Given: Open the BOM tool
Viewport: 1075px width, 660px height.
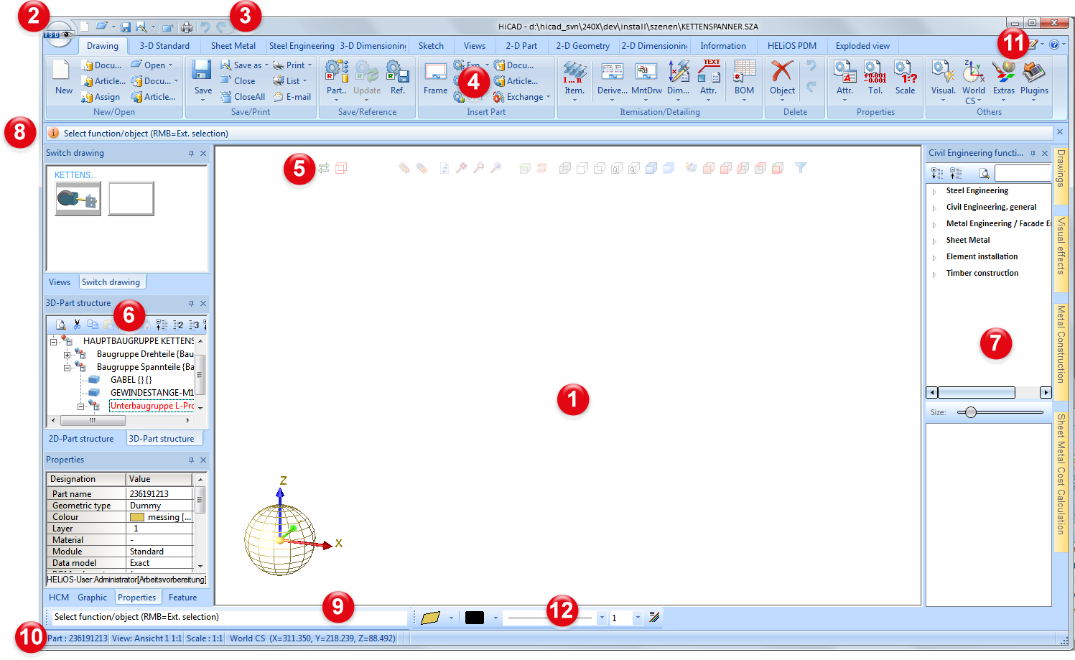Looking at the screenshot, I should [x=745, y=71].
